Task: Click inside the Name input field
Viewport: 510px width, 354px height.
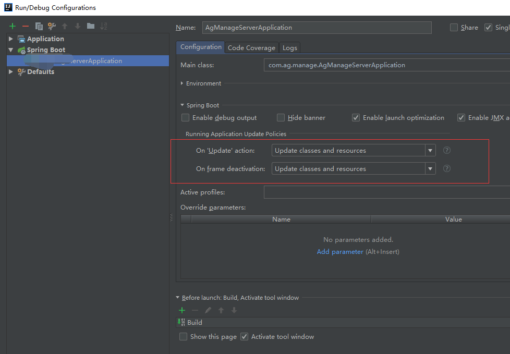Action: [x=317, y=27]
